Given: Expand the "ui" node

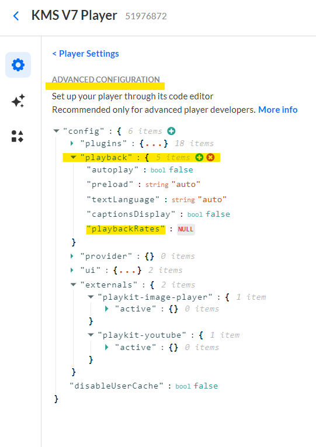Looking at the screenshot, I should coord(72,270).
